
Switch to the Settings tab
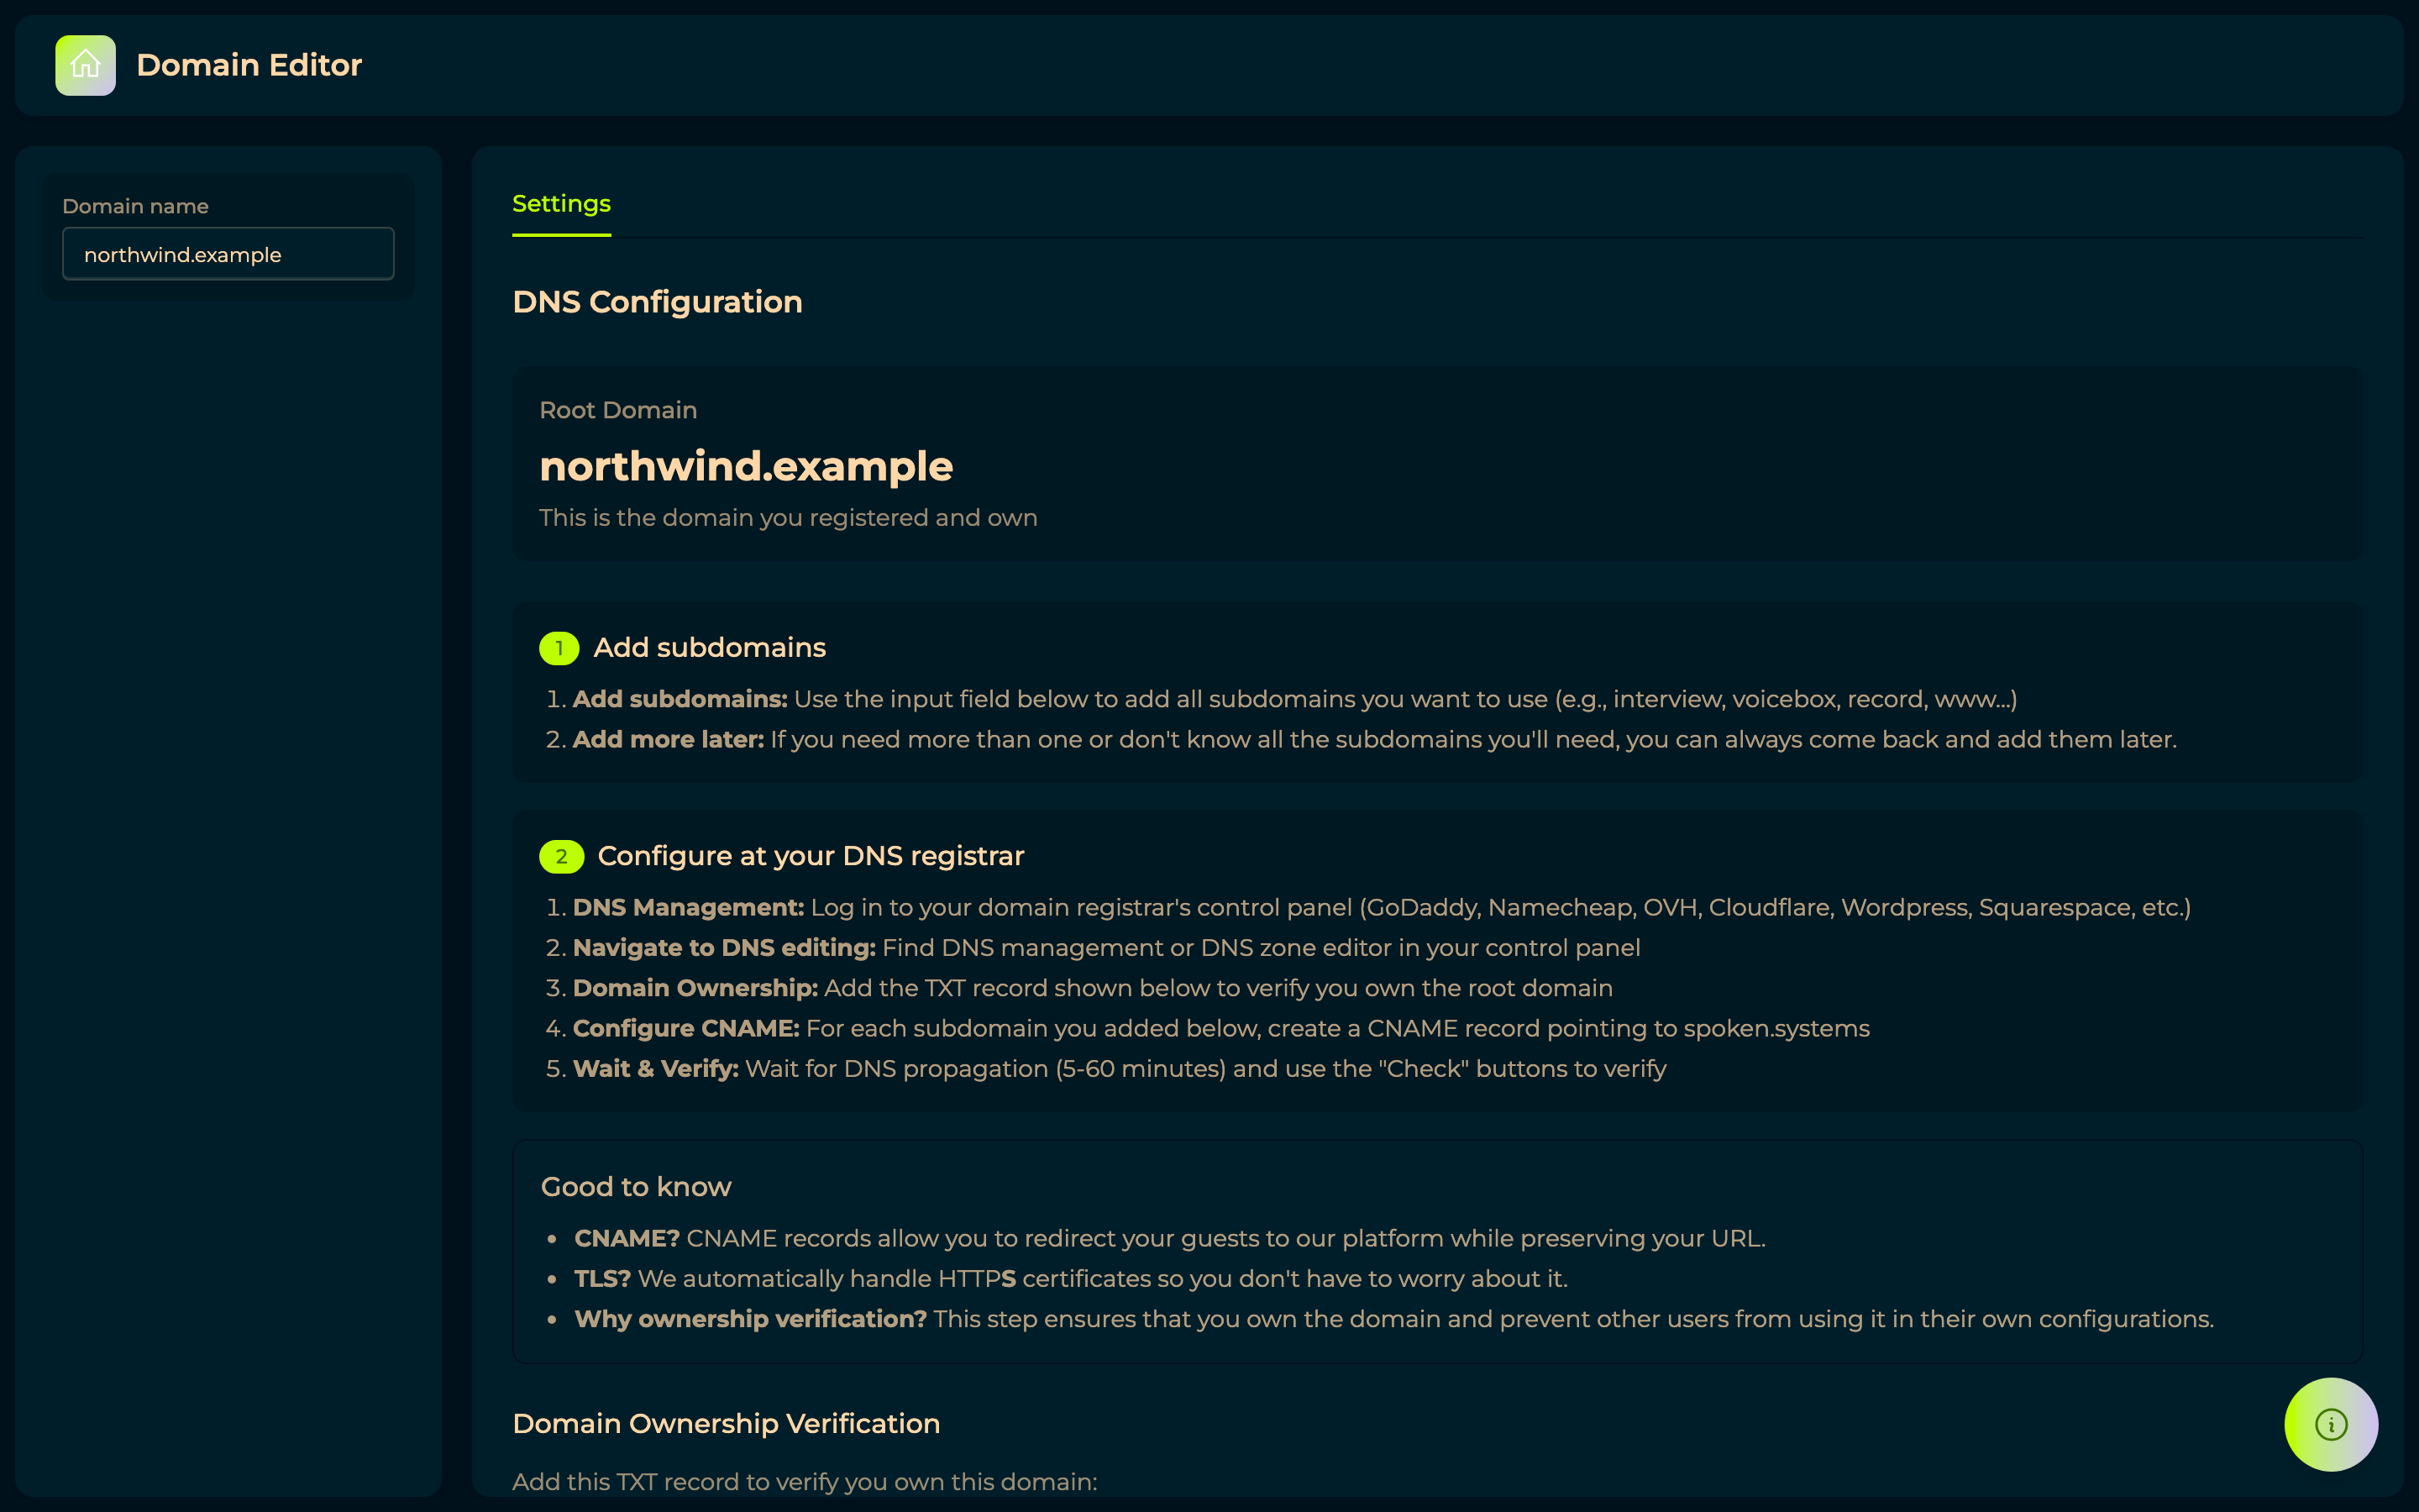(x=561, y=204)
